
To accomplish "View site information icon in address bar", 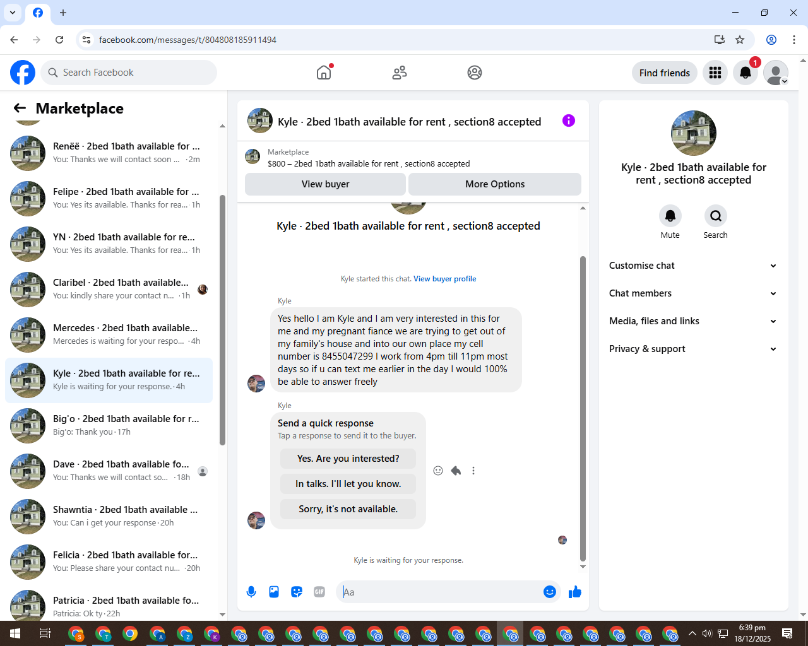I will click(x=86, y=40).
